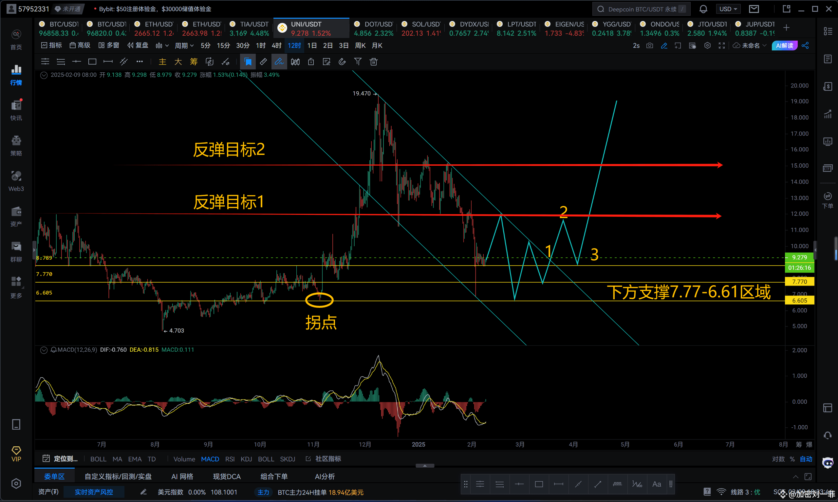Share the chart using the share icon
This screenshot has height=502, width=838.
805,45
